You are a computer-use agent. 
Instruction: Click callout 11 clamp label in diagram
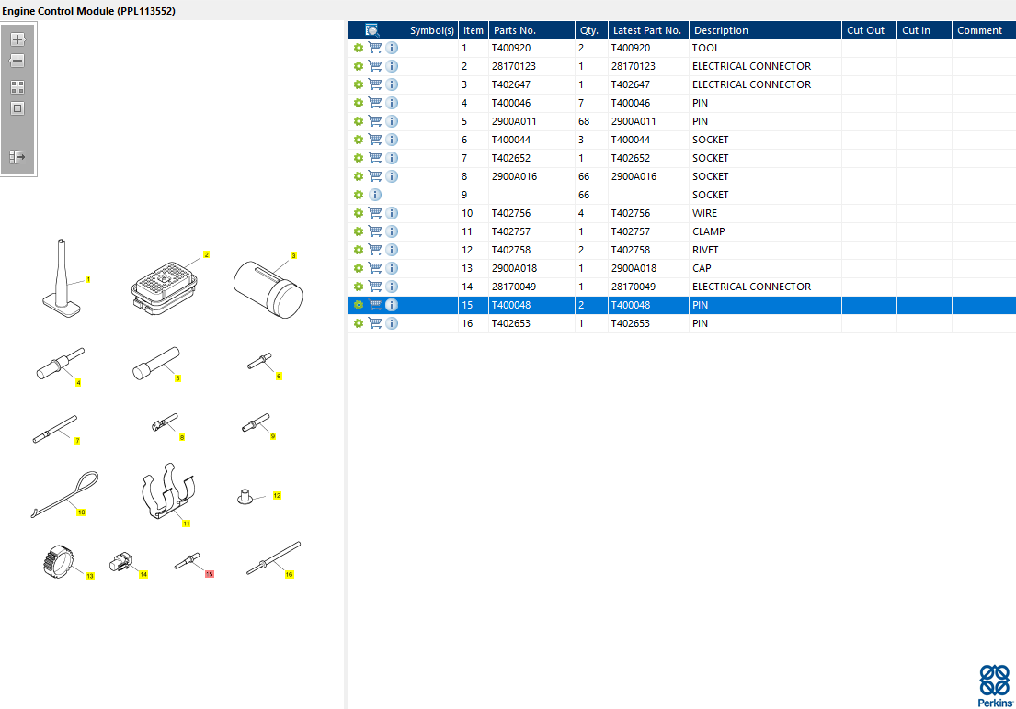[x=186, y=523]
